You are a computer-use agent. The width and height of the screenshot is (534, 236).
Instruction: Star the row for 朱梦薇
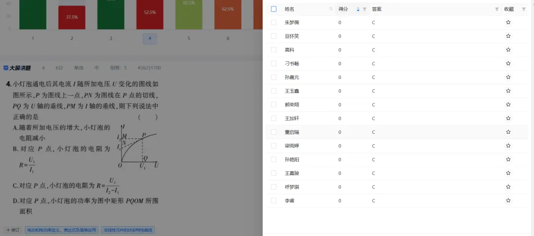pyautogui.click(x=508, y=22)
